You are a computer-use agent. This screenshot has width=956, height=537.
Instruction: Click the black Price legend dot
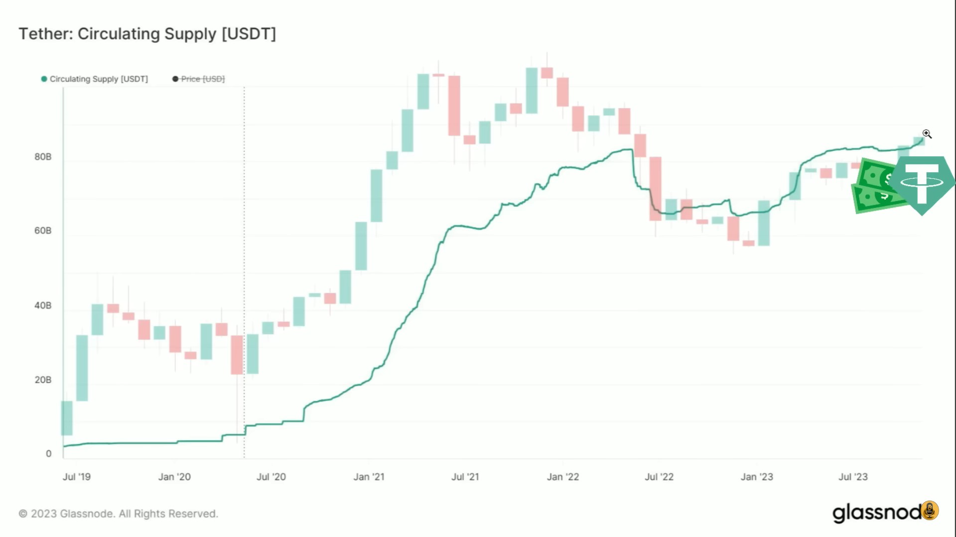[175, 79]
